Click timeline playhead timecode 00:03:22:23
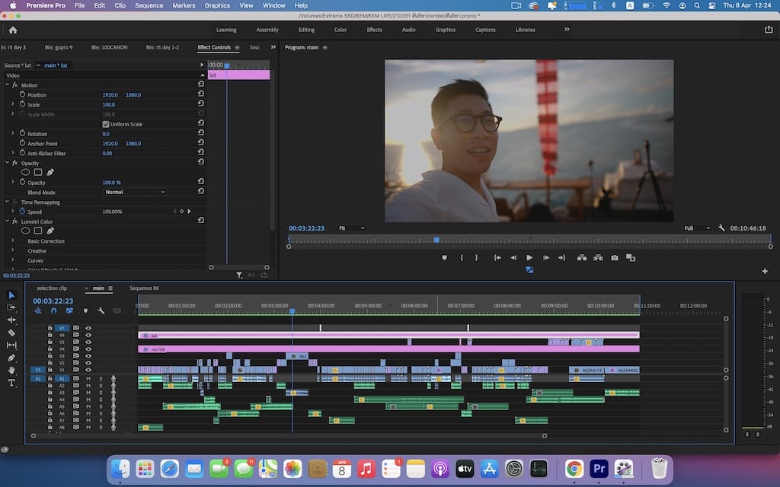 [53, 301]
